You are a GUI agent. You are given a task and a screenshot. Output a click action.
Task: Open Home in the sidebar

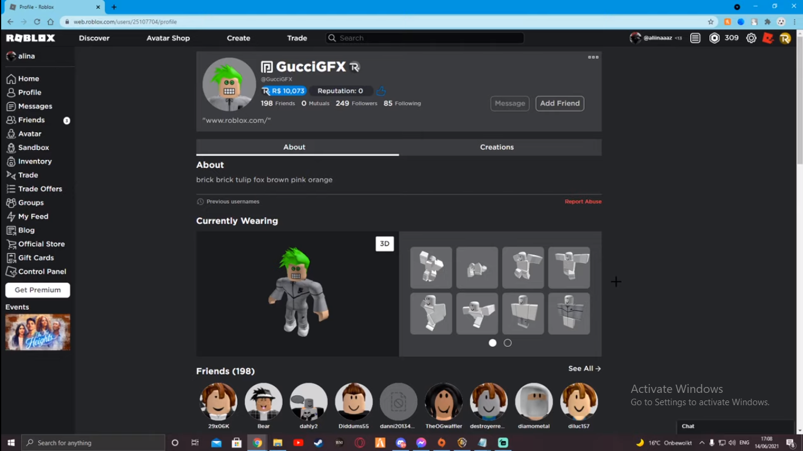(23, 79)
